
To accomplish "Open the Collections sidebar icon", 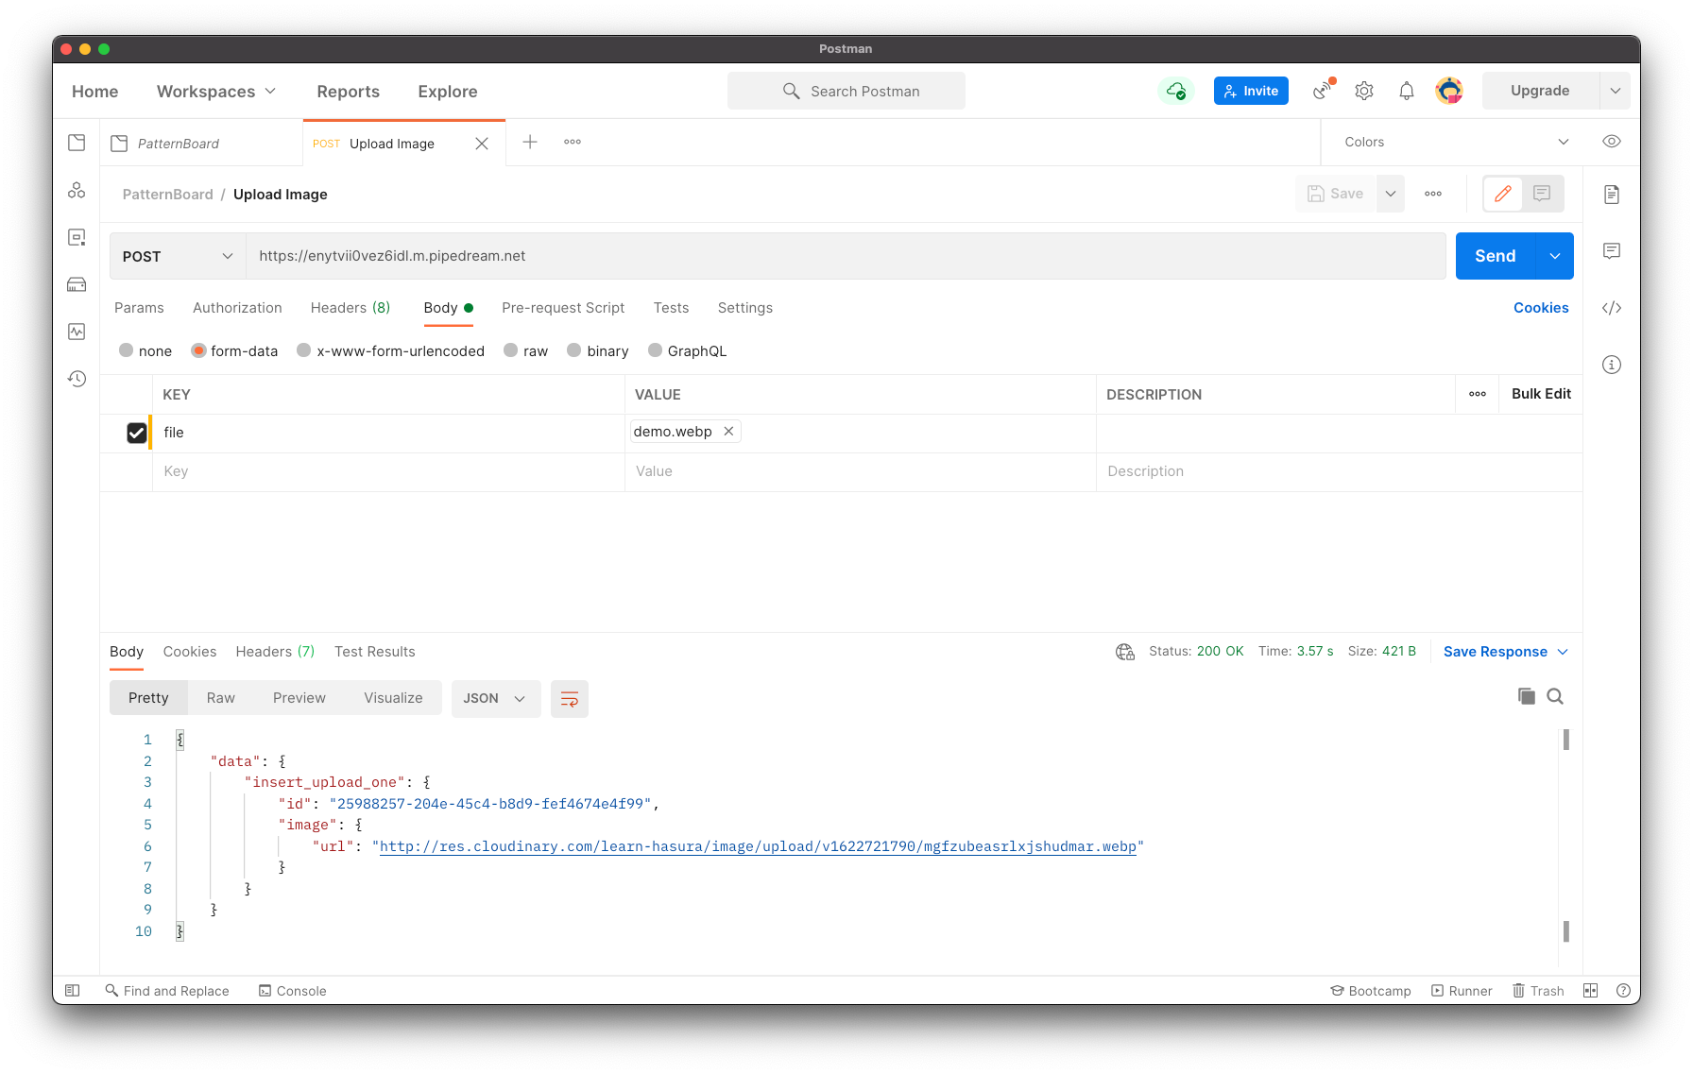I will click(77, 143).
